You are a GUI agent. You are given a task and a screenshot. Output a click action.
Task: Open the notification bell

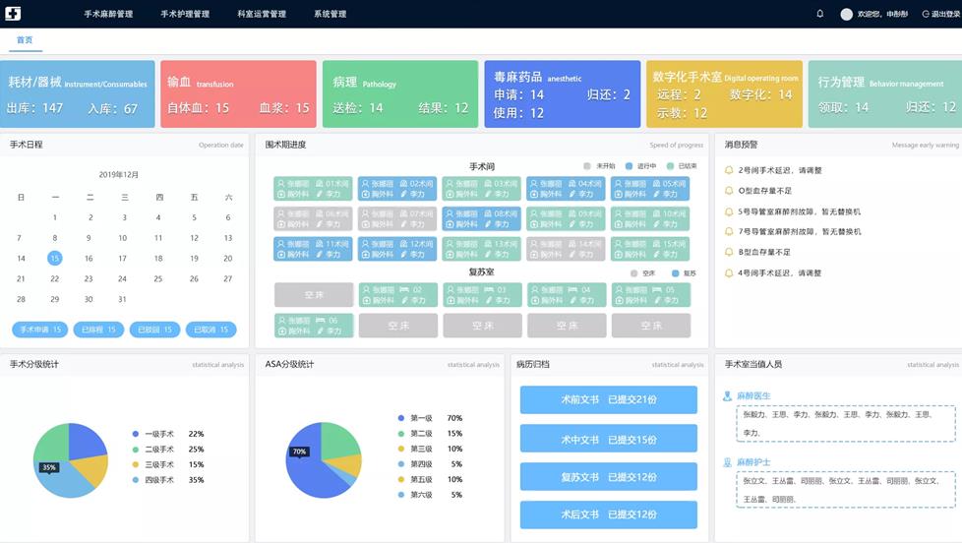tap(820, 14)
